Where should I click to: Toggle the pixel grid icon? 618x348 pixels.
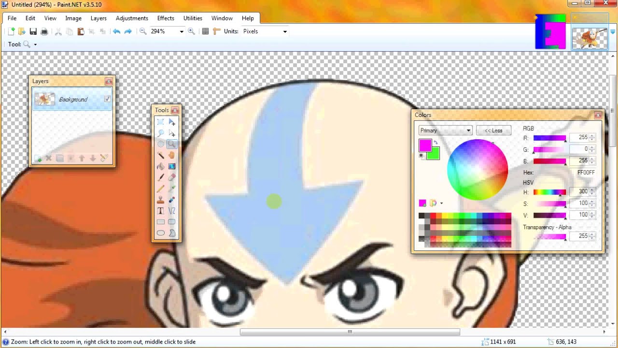pos(205,31)
